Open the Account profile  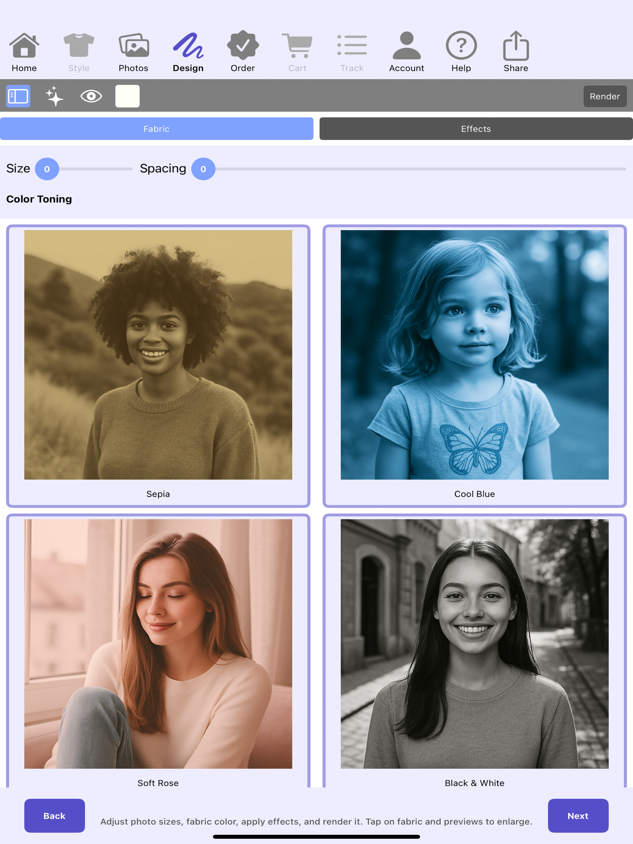407,52
